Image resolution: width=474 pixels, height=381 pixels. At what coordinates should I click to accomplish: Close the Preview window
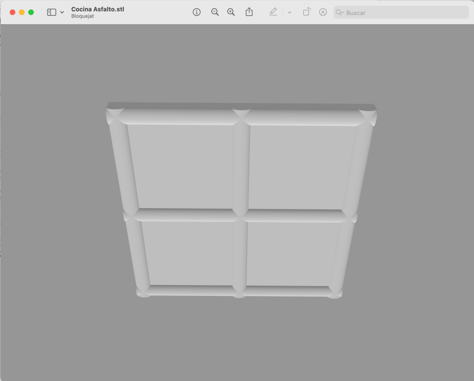point(13,12)
